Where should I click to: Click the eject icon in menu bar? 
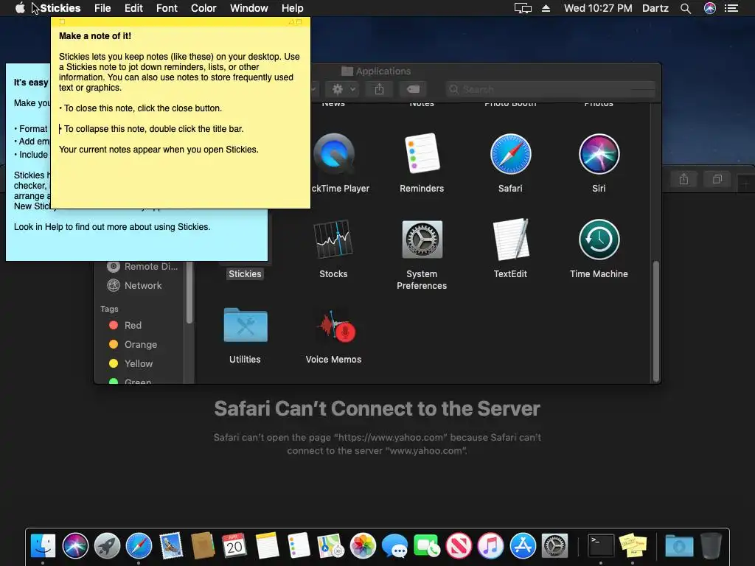546,8
